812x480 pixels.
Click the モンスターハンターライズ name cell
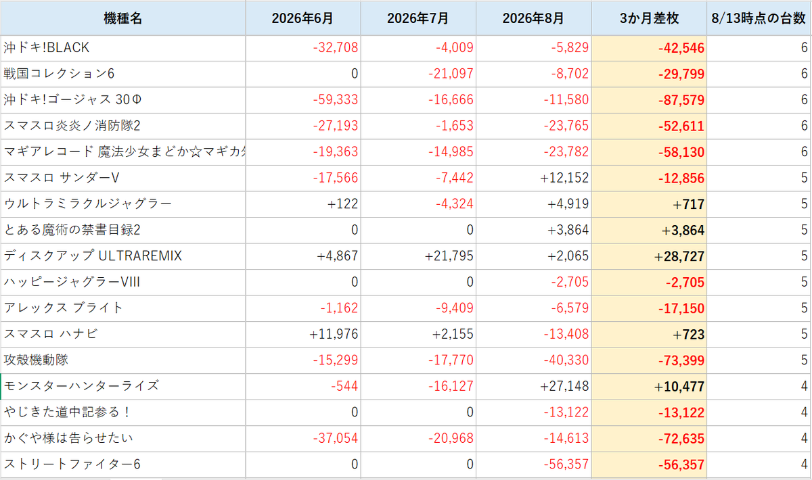pyautogui.click(x=122, y=386)
